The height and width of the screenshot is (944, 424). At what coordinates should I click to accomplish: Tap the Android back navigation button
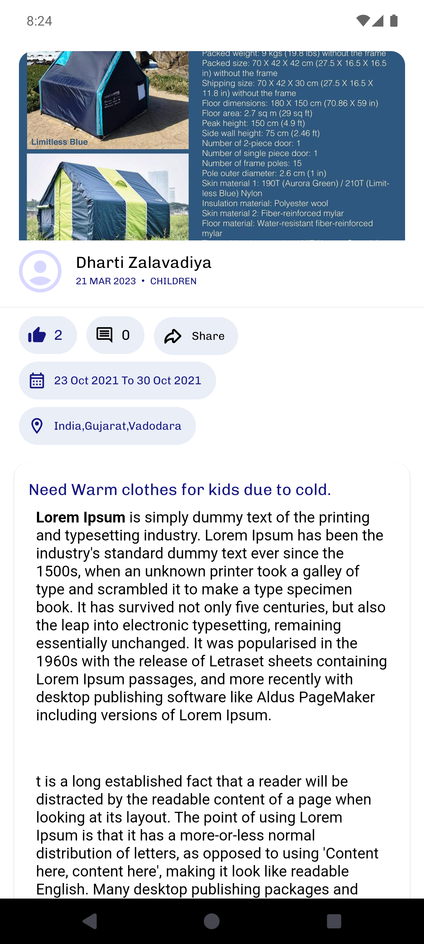[90, 921]
